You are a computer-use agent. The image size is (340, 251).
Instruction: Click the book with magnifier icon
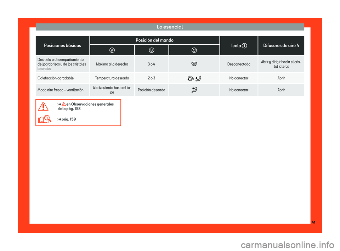coord(45,119)
